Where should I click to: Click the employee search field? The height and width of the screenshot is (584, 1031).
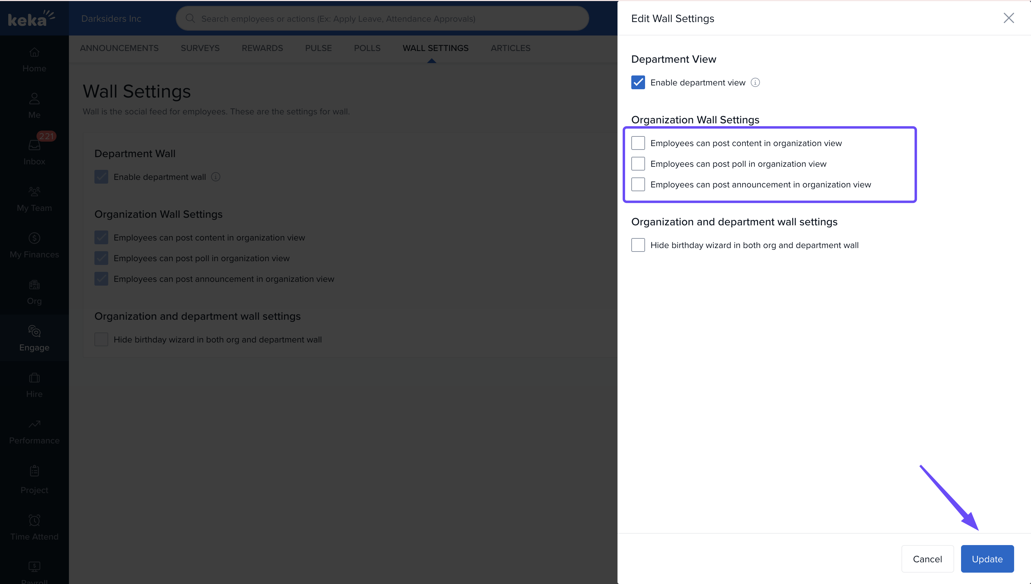pos(382,19)
